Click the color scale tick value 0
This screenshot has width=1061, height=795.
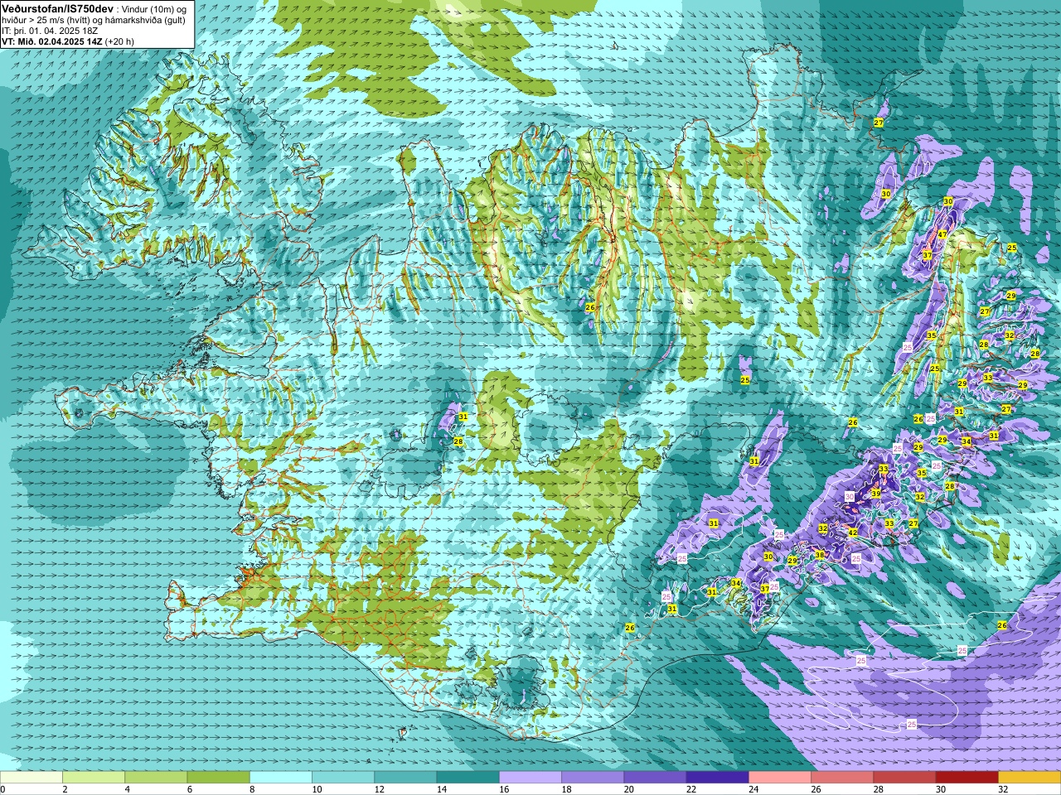[x=3, y=789]
